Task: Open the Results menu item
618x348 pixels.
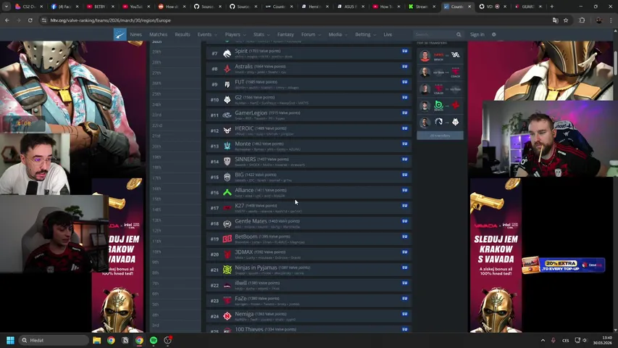Action: [x=182, y=35]
